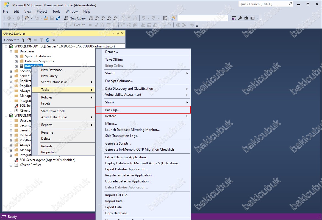The image size is (322, 220).
Task: Expand the System Databases folder node
Action: (x=16, y=56)
